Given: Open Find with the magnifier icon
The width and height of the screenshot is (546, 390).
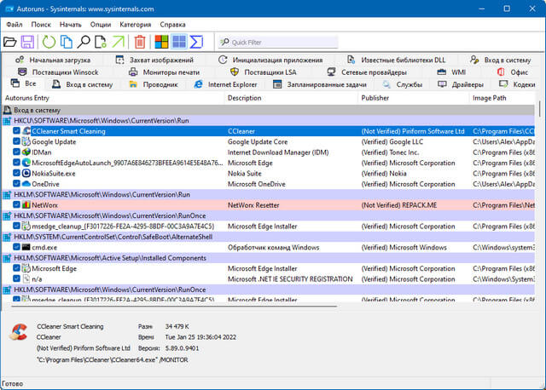Looking at the screenshot, I should tap(84, 42).
